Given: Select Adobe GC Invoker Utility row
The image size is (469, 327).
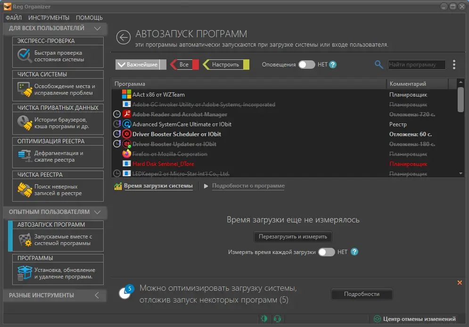Looking at the screenshot, I should pyautogui.click(x=284, y=104).
